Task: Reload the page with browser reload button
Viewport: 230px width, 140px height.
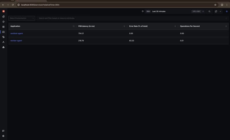Action: (13, 5)
